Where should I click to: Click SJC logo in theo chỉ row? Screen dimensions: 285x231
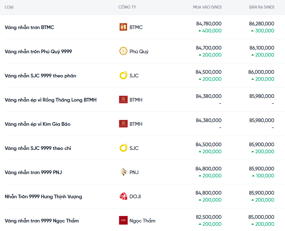[x=123, y=148]
